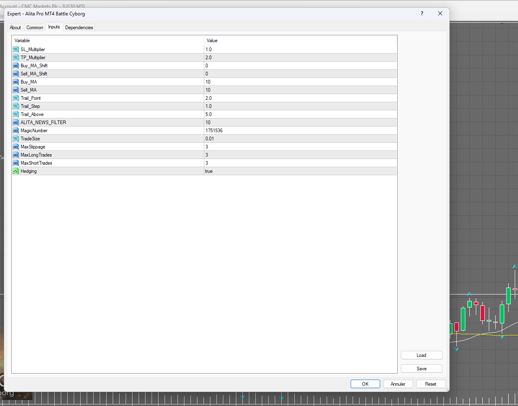
Task: Click the Buy_MA integer icon
Action: point(16,82)
